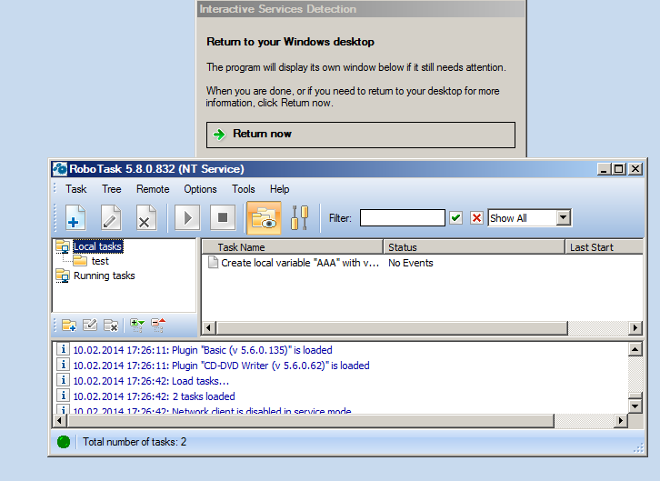The image size is (660, 481).
Task: Select the Plugin "CD-DVD Writer" loaded log entry
Action: [x=222, y=366]
